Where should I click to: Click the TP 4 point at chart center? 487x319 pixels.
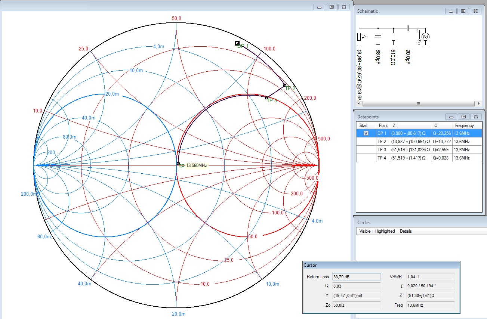(x=178, y=164)
